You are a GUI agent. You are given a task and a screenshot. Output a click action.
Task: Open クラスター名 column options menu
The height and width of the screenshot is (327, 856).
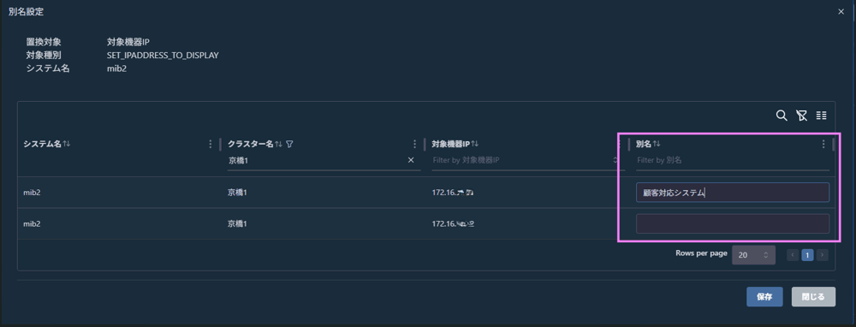pyautogui.click(x=414, y=144)
